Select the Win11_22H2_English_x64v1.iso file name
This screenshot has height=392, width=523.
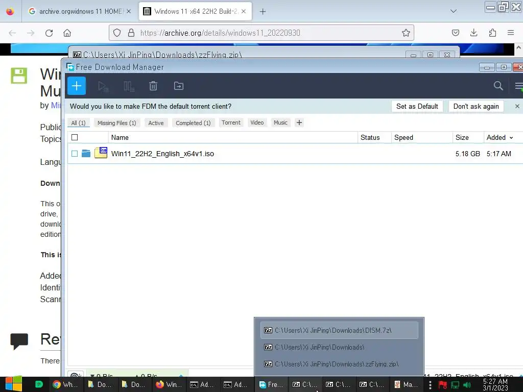tap(162, 154)
